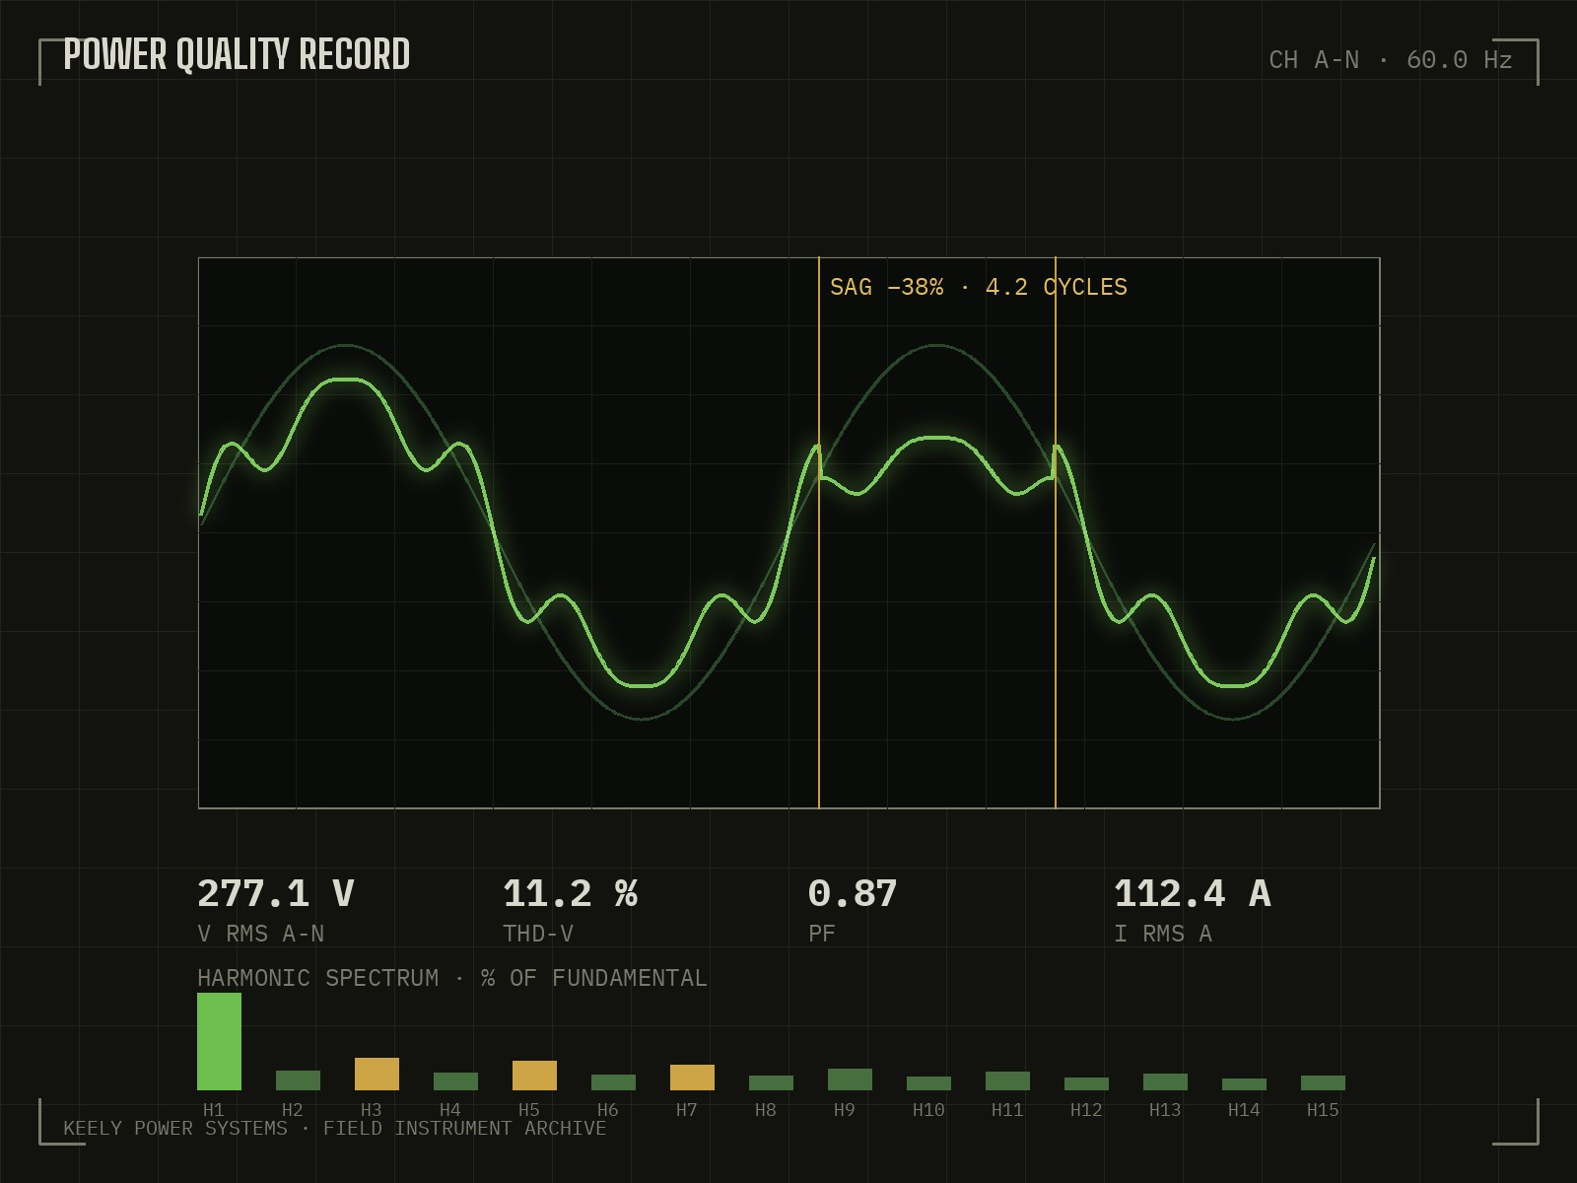
Task: Select the H6 harmonic bar
Action: pyautogui.click(x=613, y=1082)
